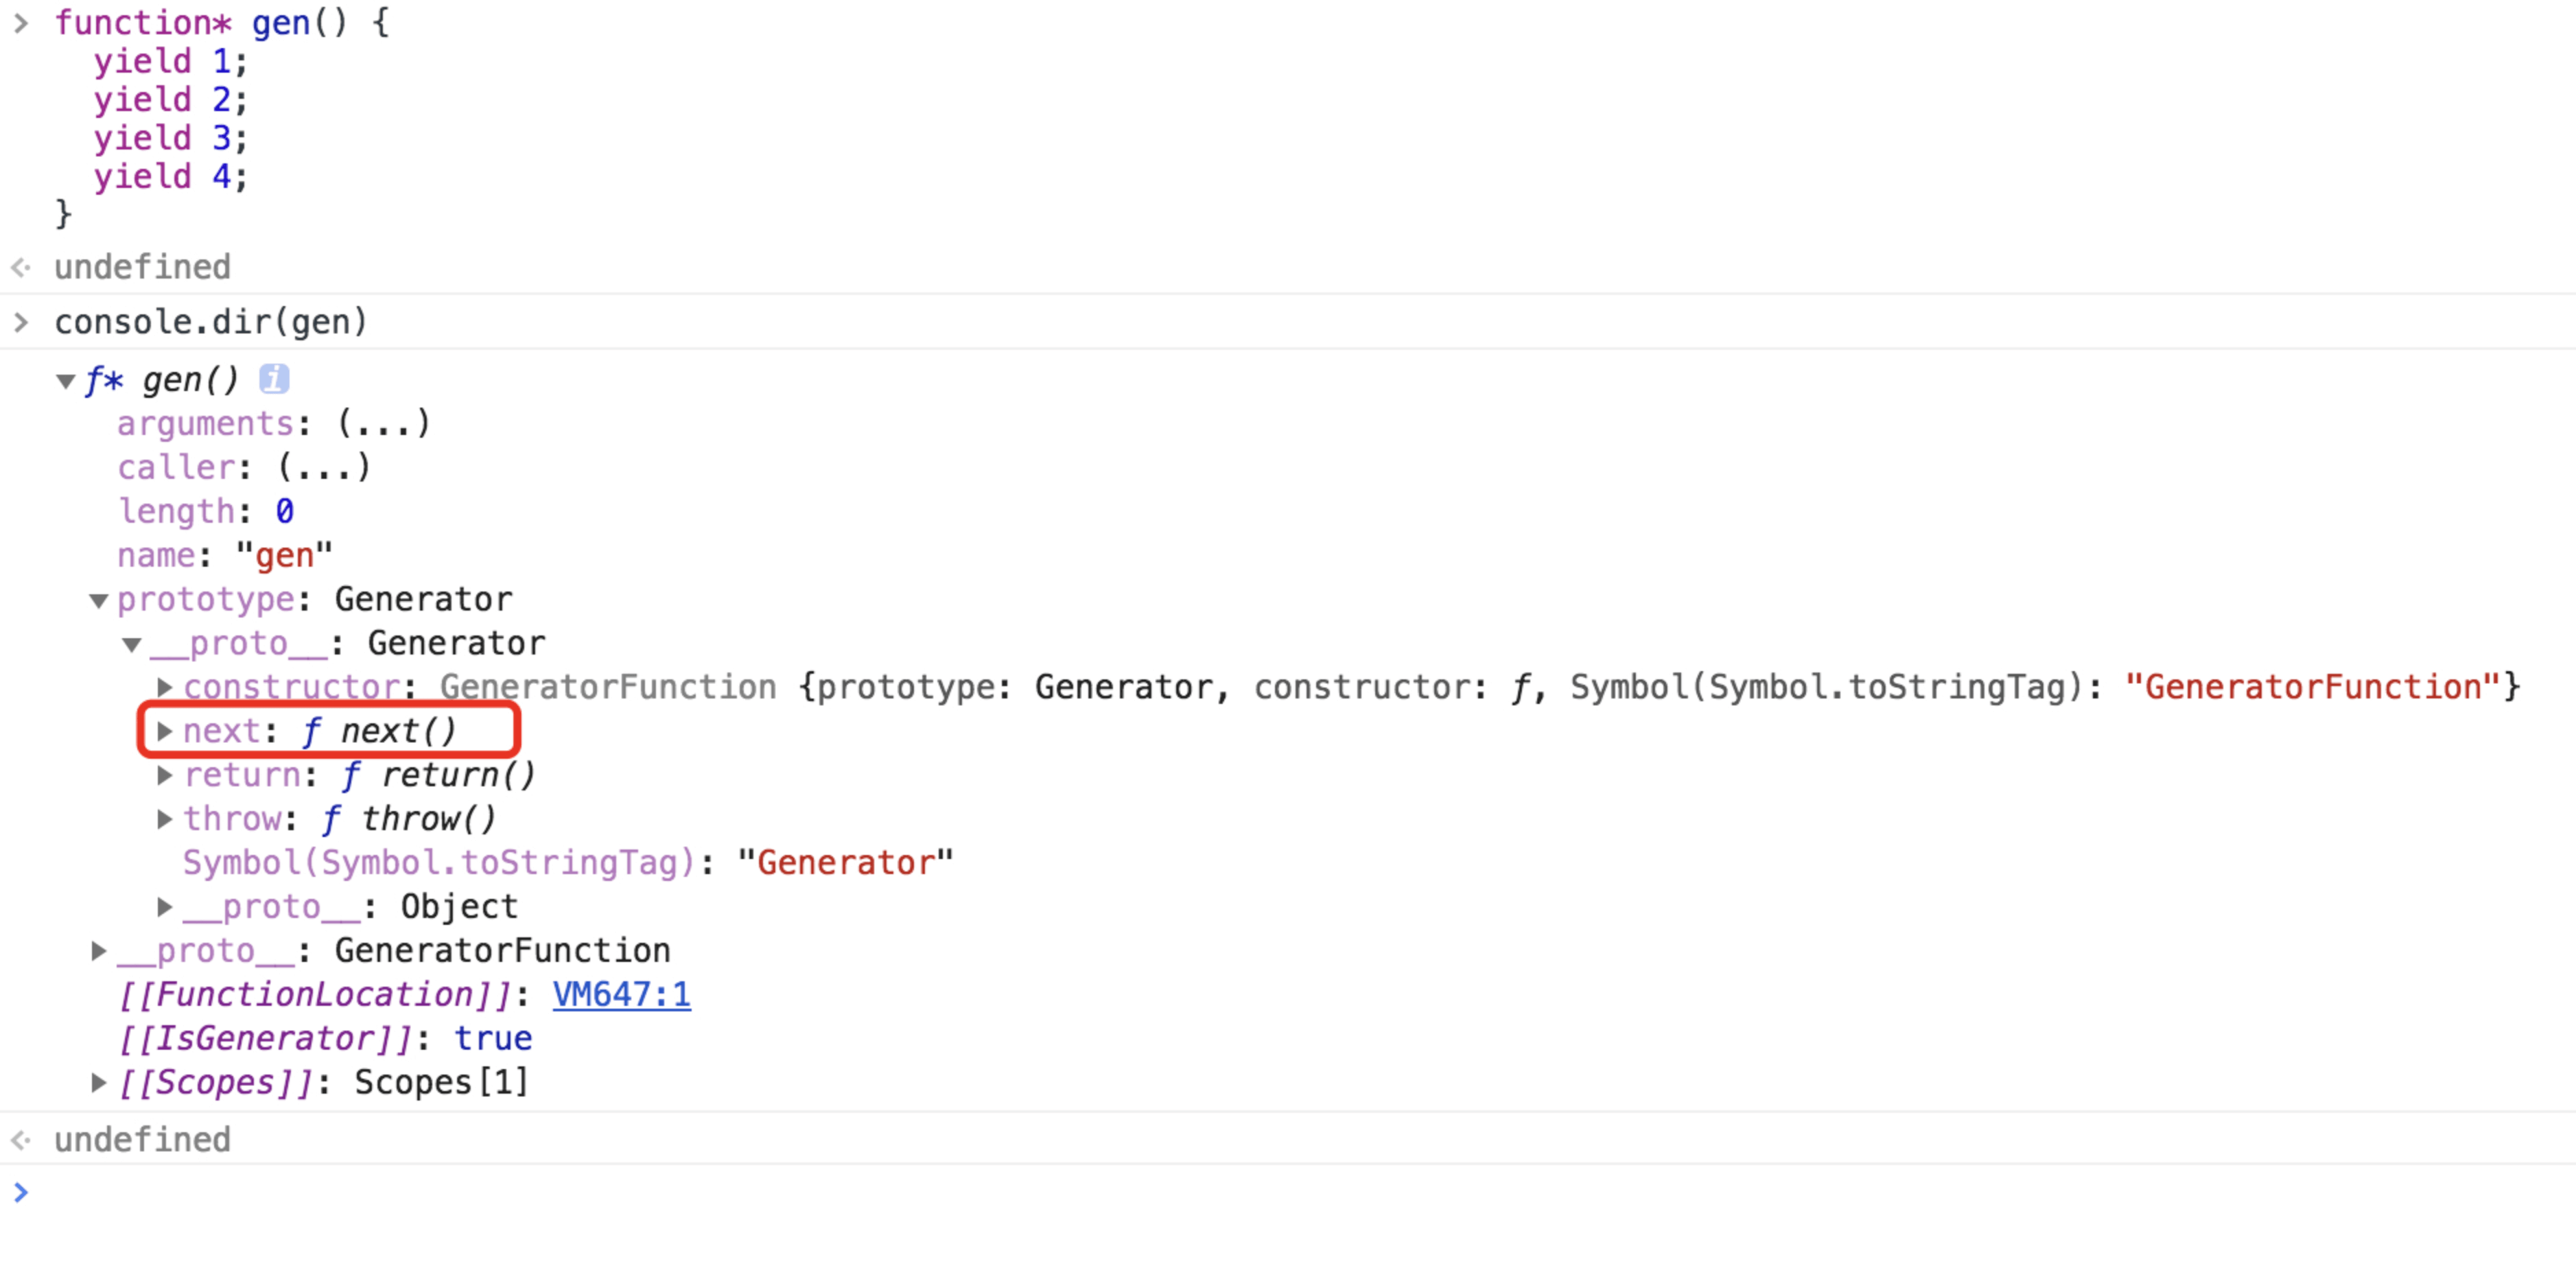Image resolution: width=2576 pixels, height=1268 pixels.
Task: Expand the return: f return() entry
Action: (x=165, y=775)
